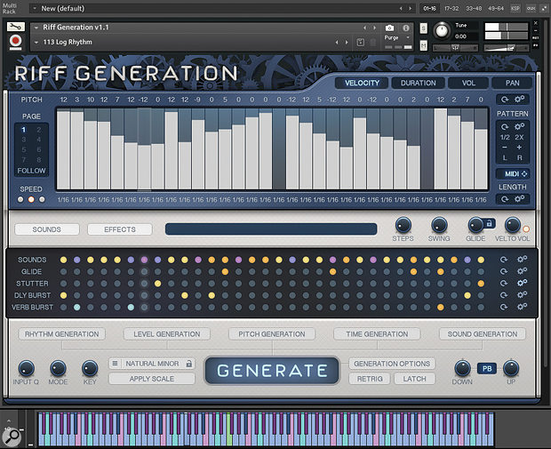Toggle the PB pitch bend button

pyautogui.click(x=487, y=368)
